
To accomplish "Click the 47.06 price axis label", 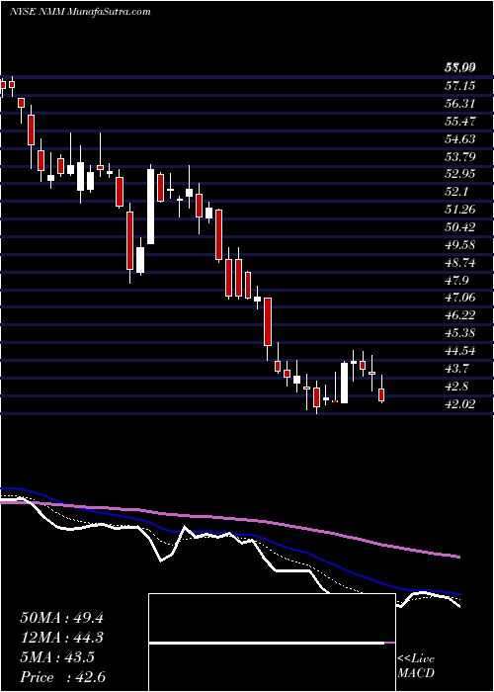I will pyautogui.click(x=459, y=298).
